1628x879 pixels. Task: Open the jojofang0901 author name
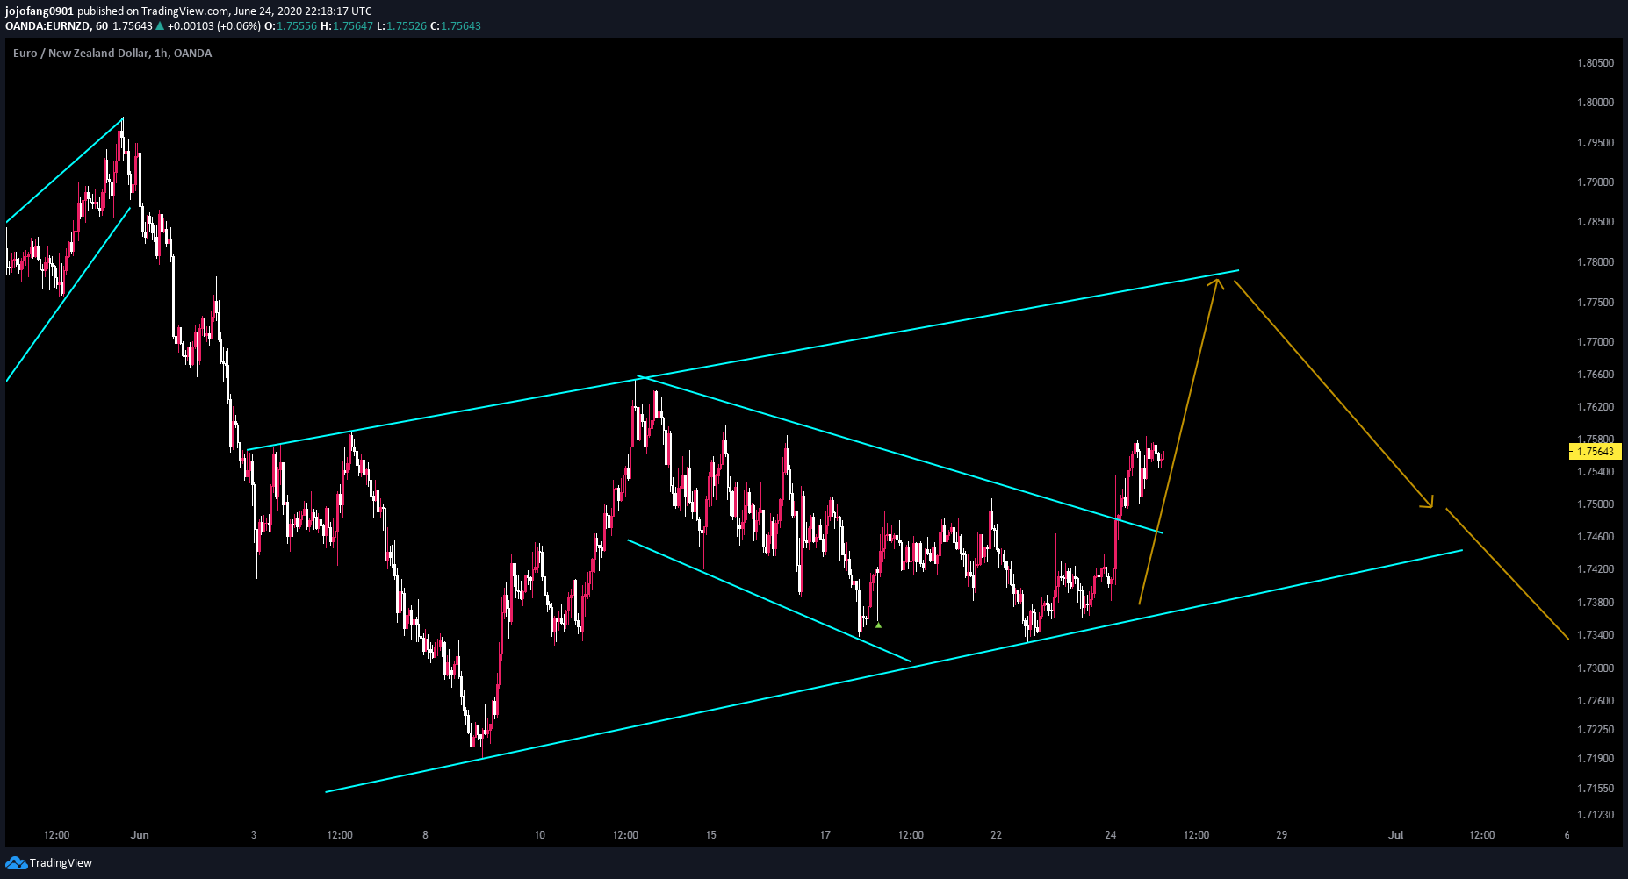coord(40,11)
